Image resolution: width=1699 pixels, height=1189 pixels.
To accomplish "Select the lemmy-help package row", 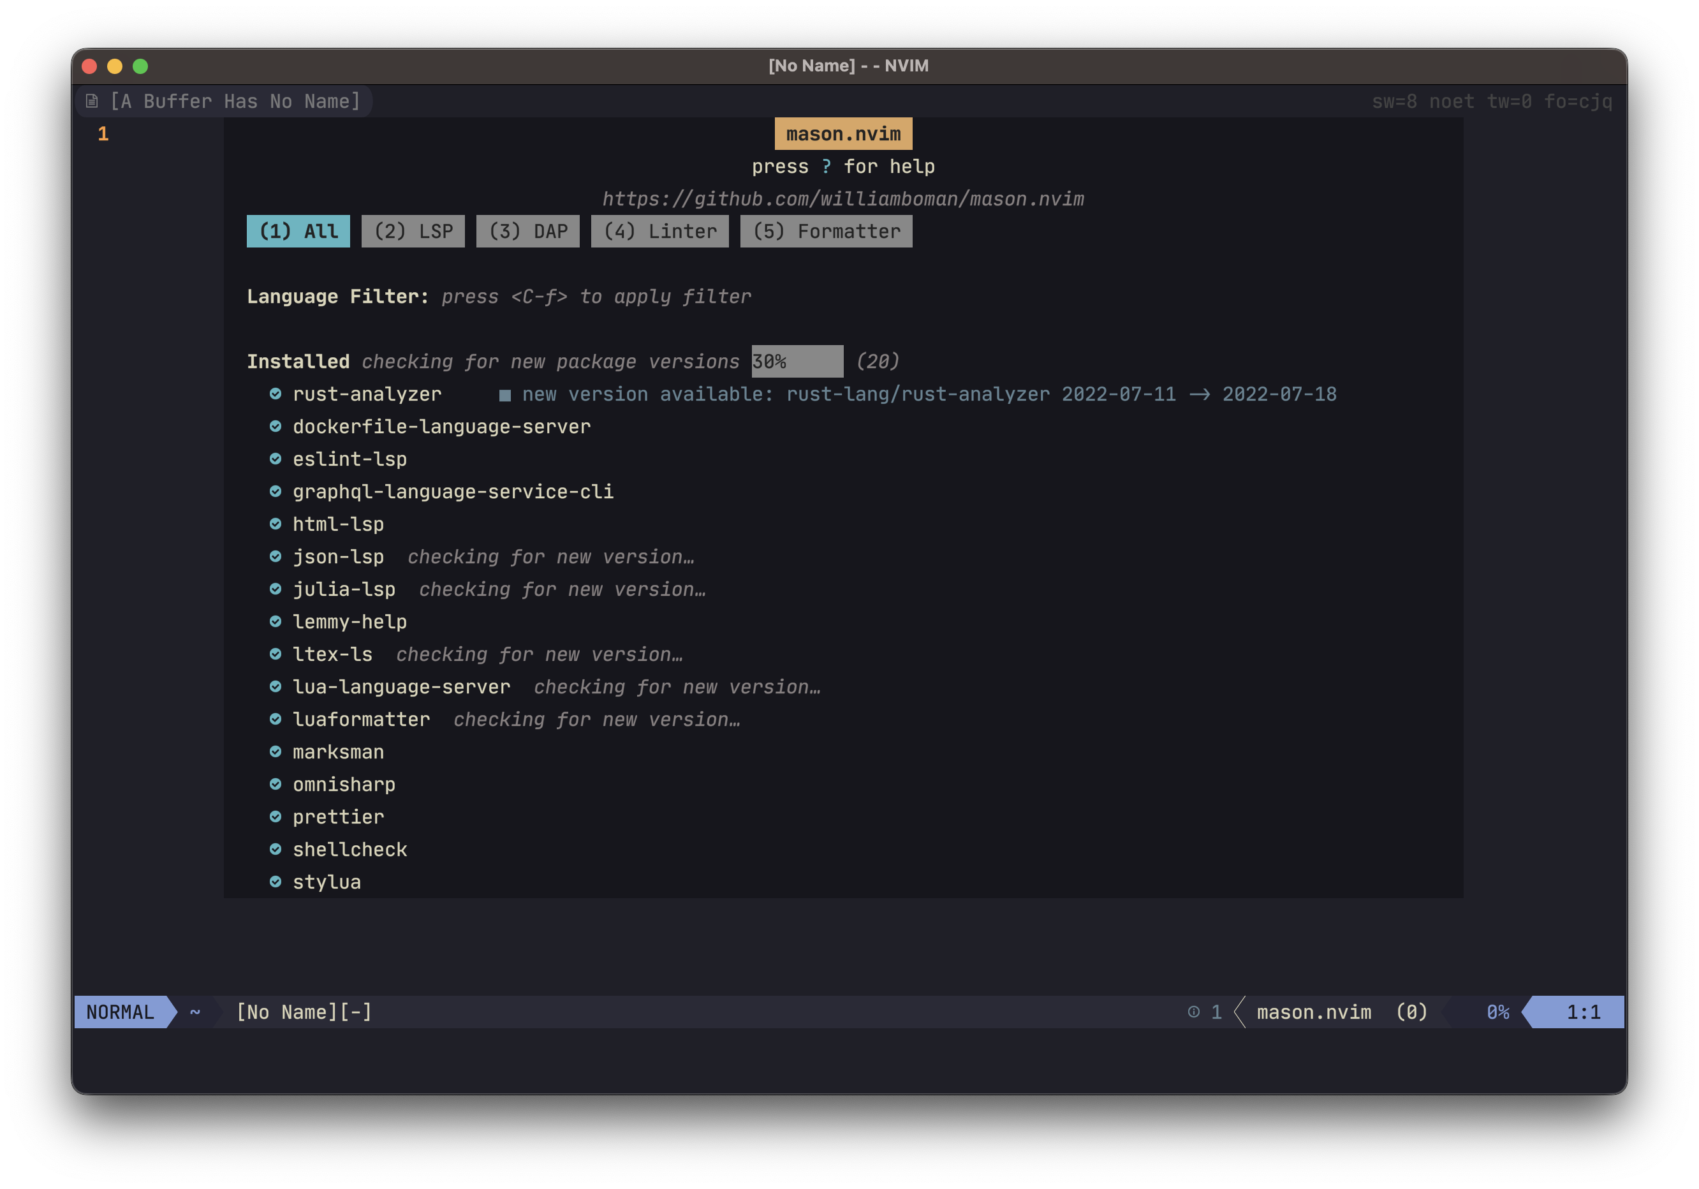I will 350,622.
